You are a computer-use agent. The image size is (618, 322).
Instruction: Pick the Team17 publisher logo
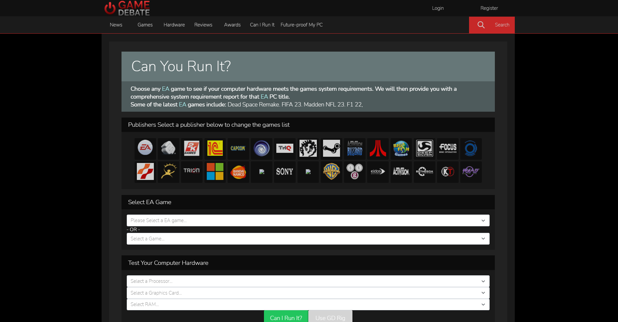click(471, 171)
